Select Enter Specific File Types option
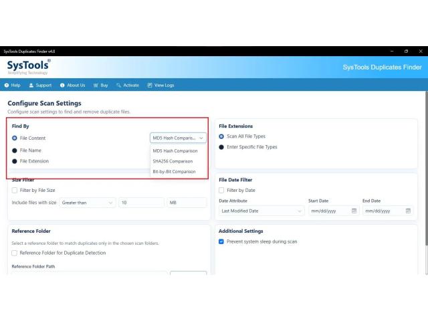 click(221, 147)
